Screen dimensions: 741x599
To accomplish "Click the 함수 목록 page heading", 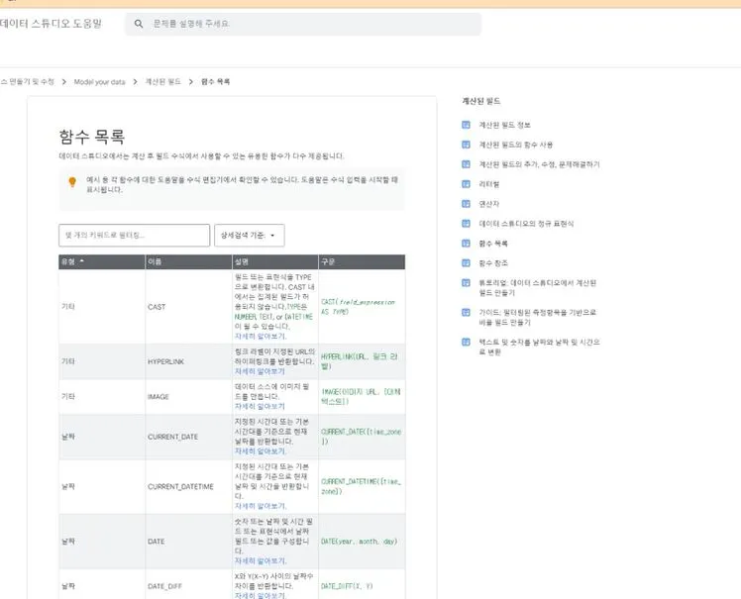I will click(x=92, y=137).
